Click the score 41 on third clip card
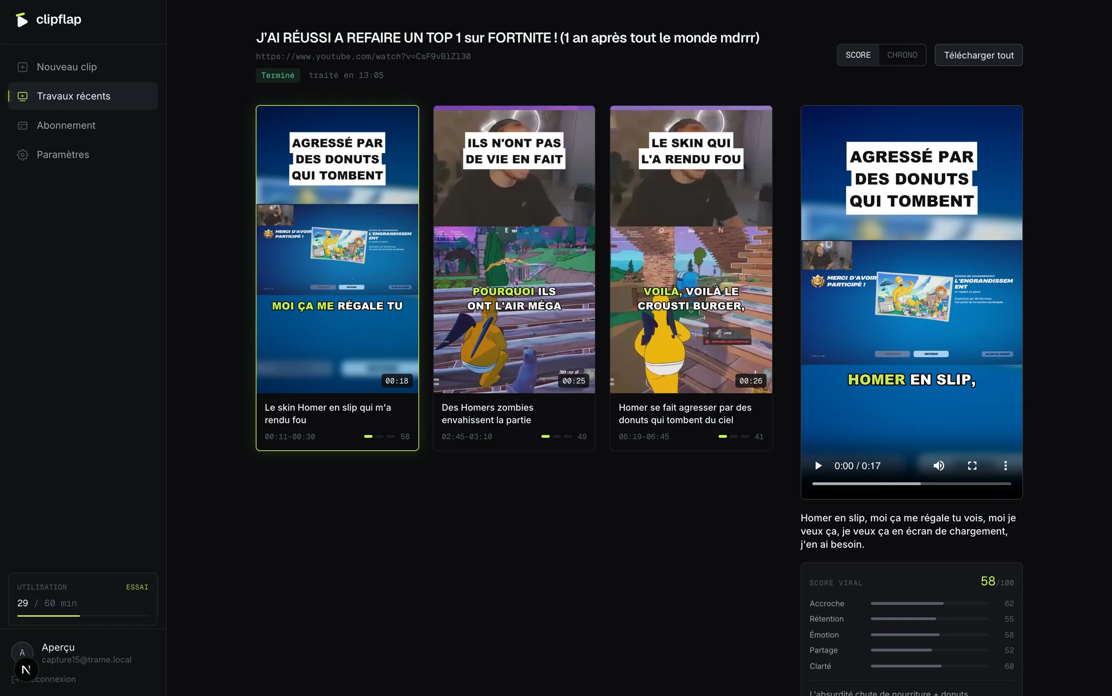The width and height of the screenshot is (1112, 696). (759, 437)
